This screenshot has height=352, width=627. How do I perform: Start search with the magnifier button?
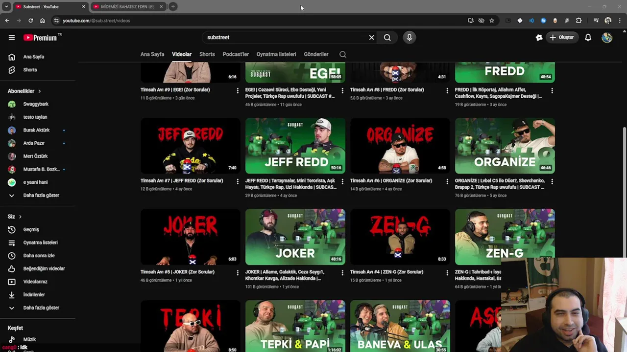[x=387, y=37]
